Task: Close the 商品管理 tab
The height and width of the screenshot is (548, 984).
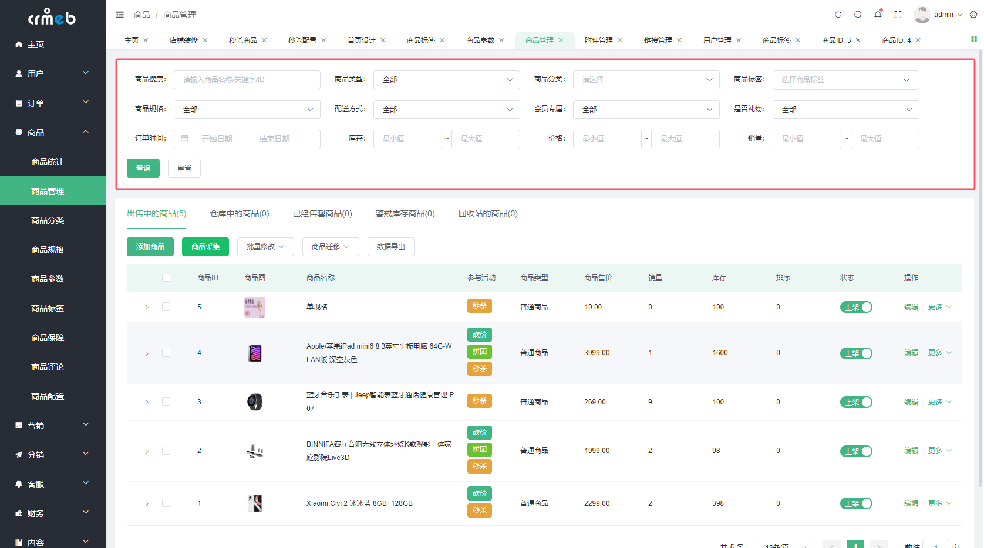Action: (x=561, y=40)
